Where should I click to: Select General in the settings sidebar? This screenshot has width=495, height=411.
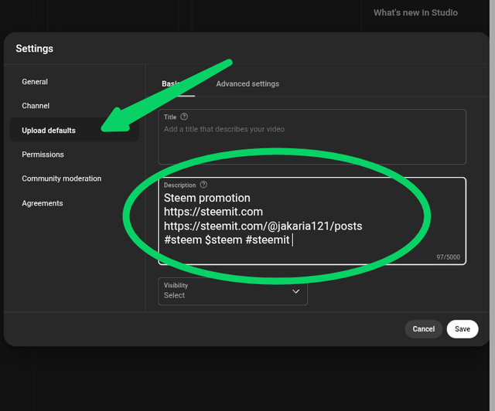[x=35, y=82]
